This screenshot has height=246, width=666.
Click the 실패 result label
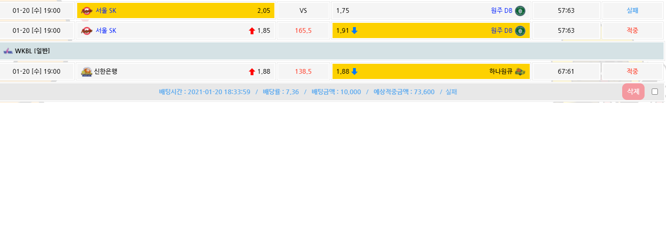pos(632,10)
